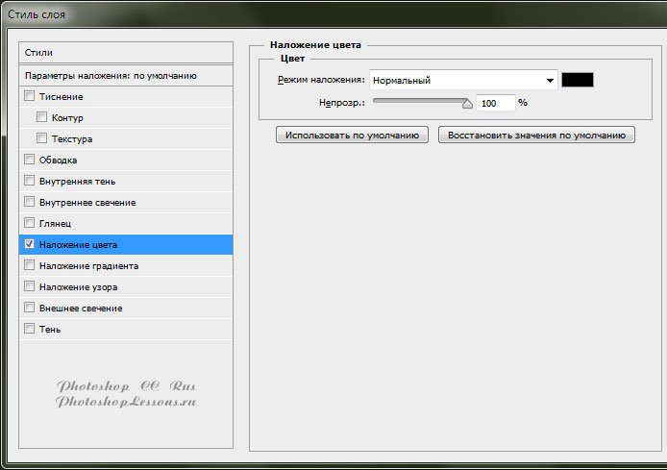Screen dimensions: 667x470
Task: Enable the Контур checkbox
Action: 42,117
